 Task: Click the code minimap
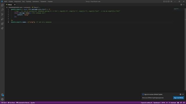point(179,9)
